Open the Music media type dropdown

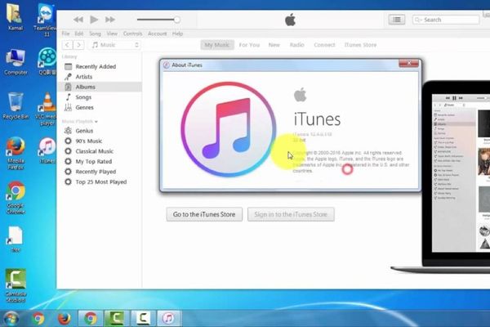(114, 45)
